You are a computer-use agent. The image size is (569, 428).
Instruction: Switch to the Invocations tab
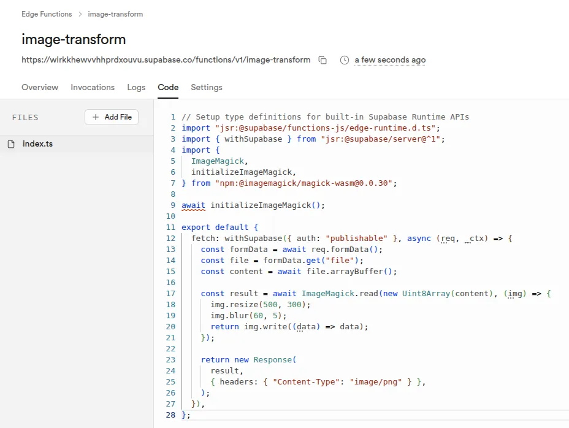93,88
